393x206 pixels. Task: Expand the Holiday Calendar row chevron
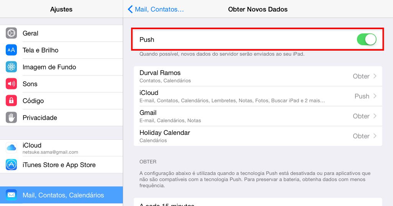pyautogui.click(x=375, y=136)
